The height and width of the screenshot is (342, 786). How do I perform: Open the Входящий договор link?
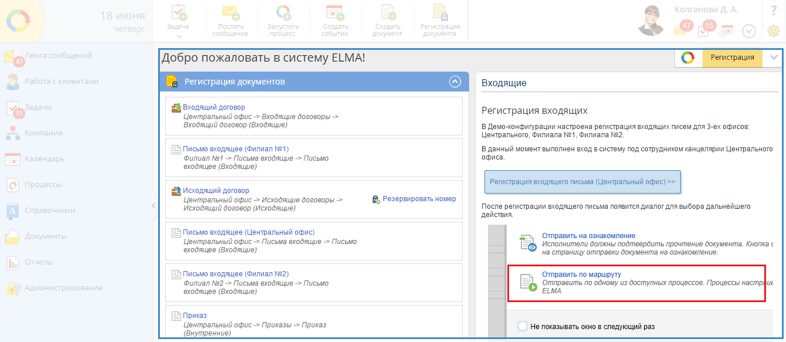coord(214,107)
